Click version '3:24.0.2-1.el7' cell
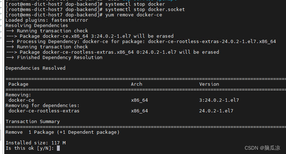This screenshot has height=154, width=286. (x=219, y=100)
